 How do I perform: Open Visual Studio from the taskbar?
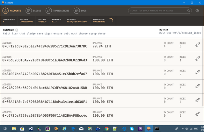point(31,129)
